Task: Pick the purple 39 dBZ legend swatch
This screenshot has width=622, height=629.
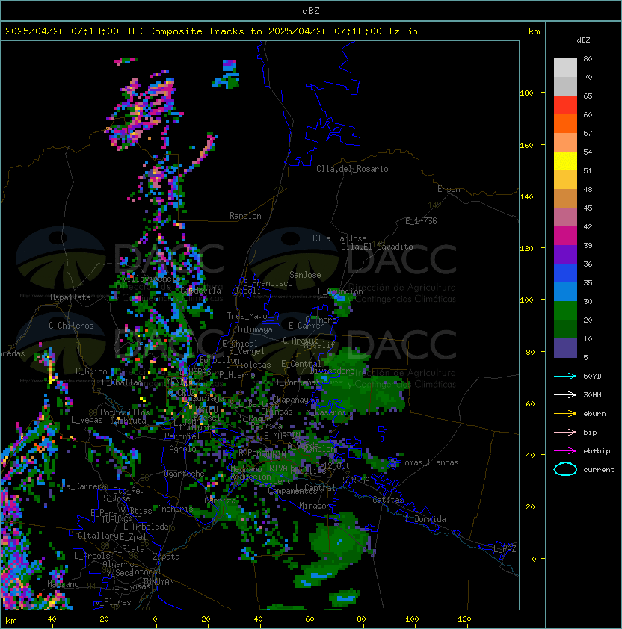Action: 565,254
